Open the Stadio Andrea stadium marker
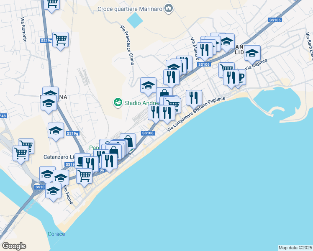The image size is (313, 251). click(x=118, y=102)
